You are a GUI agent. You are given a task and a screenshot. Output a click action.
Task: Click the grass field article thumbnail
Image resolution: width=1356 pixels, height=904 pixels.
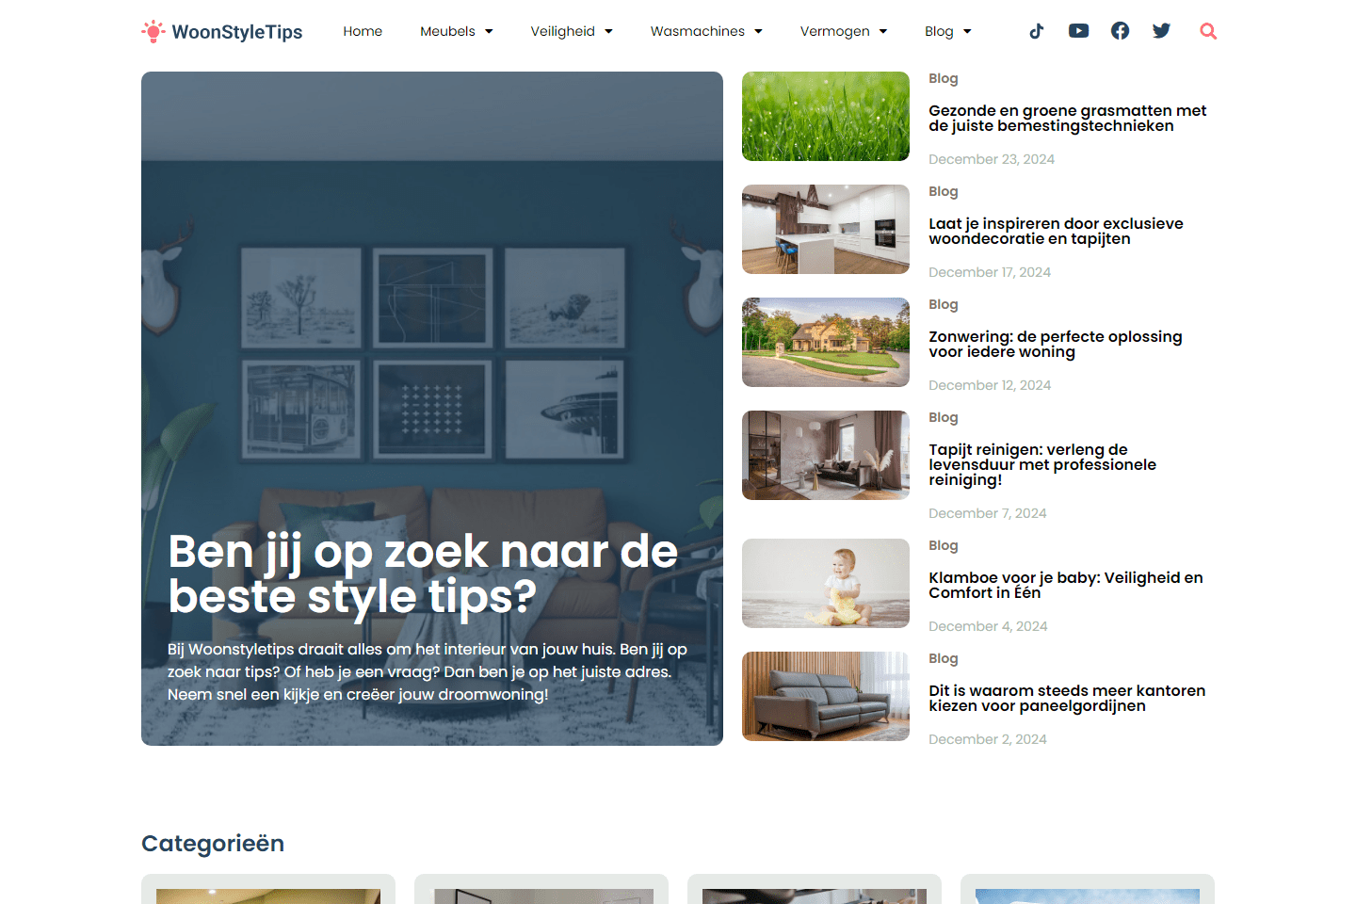click(825, 116)
